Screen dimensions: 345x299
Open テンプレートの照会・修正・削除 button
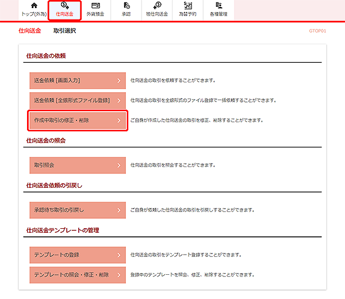[x=78, y=275]
